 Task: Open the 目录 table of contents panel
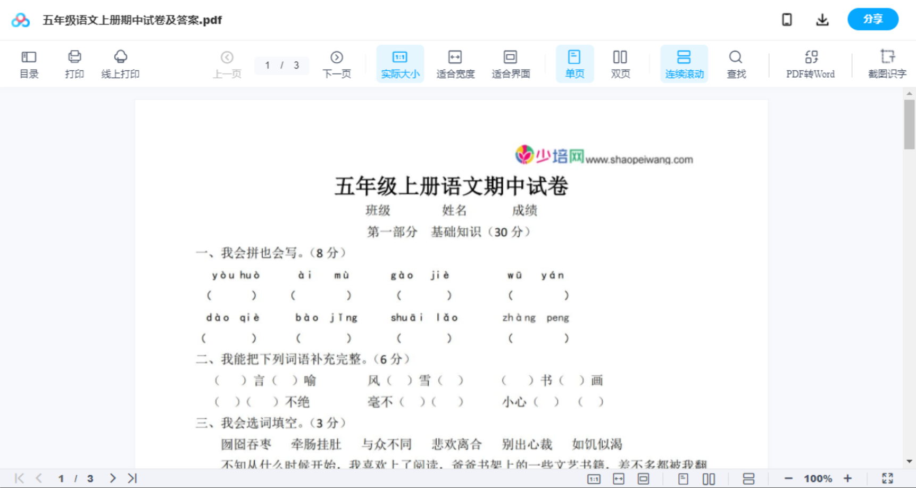click(x=29, y=63)
